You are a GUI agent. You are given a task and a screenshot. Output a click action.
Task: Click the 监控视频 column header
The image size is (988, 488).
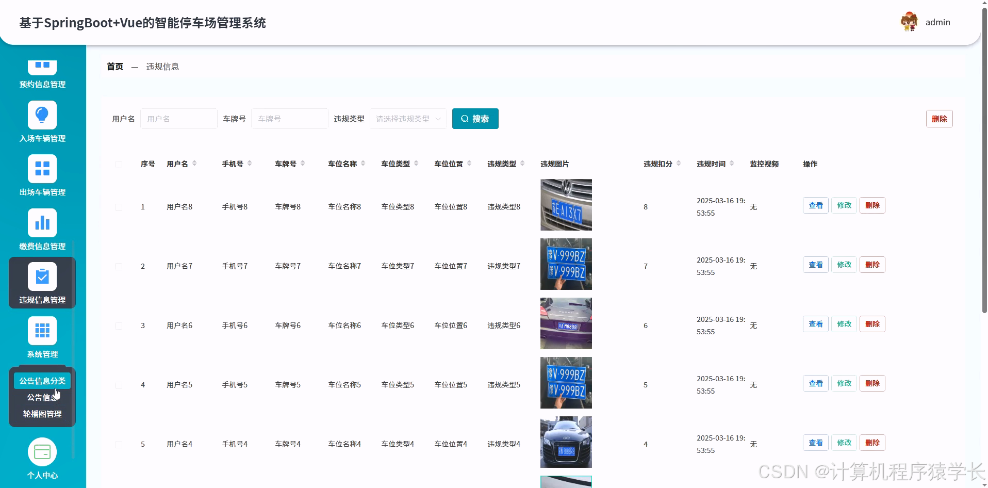coord(764,164)
